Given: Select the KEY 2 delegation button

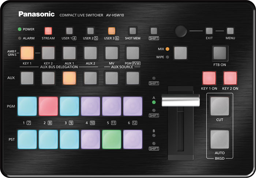Looking at the screenshot, I should (x=48, y=53).
